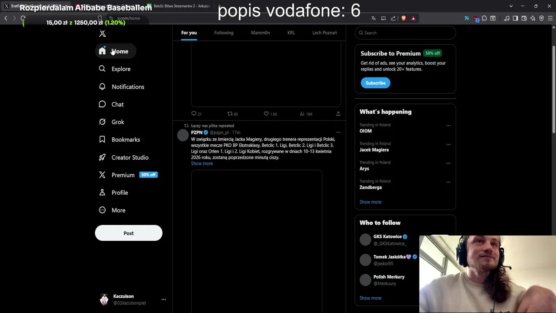
Task: Switch to Betclic Bitwa Streamerów 2 tab
Action: coord(178,6)
